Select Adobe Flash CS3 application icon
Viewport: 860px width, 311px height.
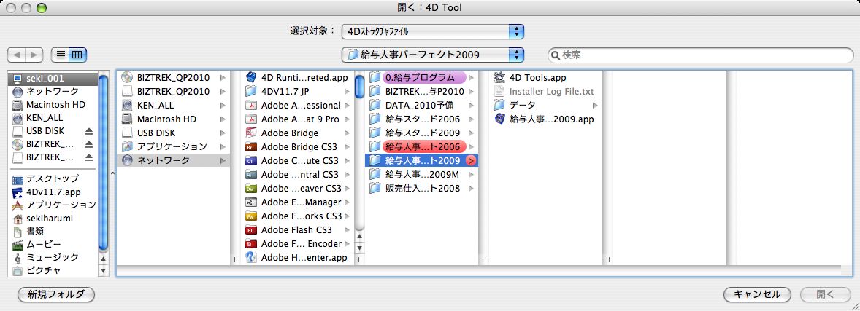coord(251,230)
